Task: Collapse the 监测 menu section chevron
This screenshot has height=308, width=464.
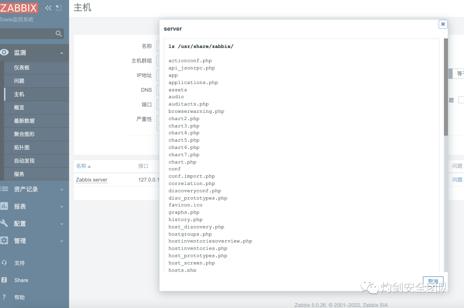Action: (62, 53)
